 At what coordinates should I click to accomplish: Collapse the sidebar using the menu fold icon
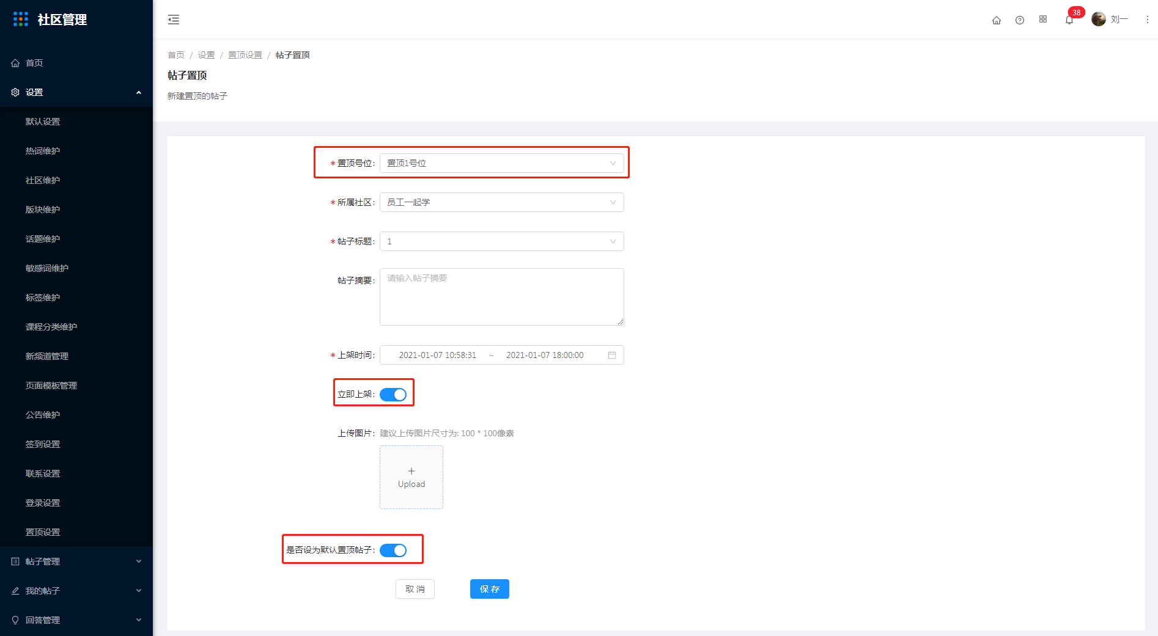tap(174, 20)
